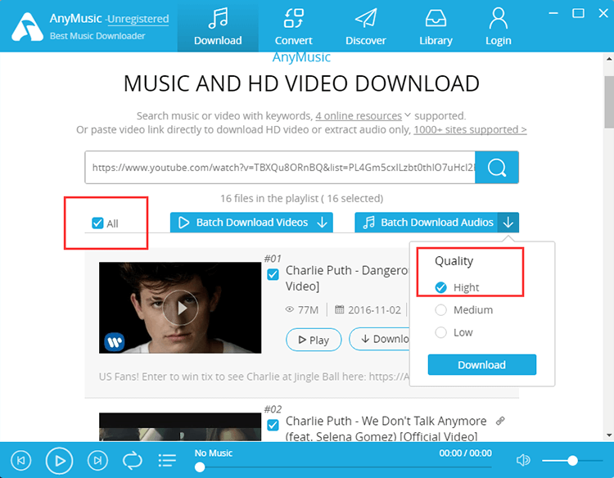Open the 4 online resources link
Image resolution: width=614 pixels, height=478 pixels.
[359, 116]
